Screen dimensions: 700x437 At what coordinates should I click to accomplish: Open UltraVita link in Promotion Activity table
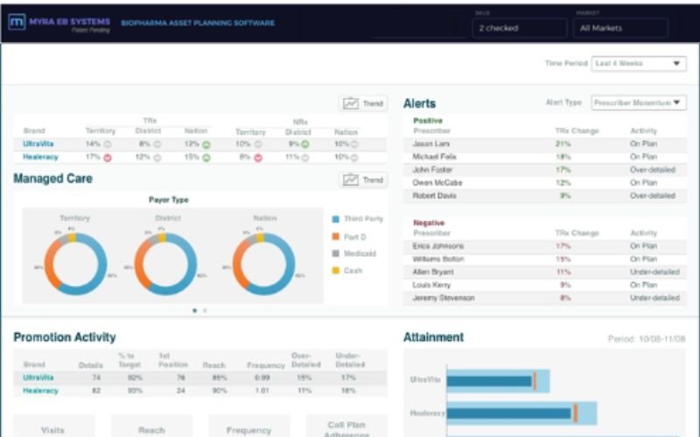tap(38, 378)
